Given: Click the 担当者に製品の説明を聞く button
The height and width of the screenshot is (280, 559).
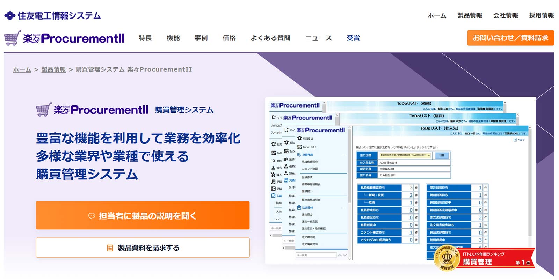Looking at the screenshot, I should point(143,215).
